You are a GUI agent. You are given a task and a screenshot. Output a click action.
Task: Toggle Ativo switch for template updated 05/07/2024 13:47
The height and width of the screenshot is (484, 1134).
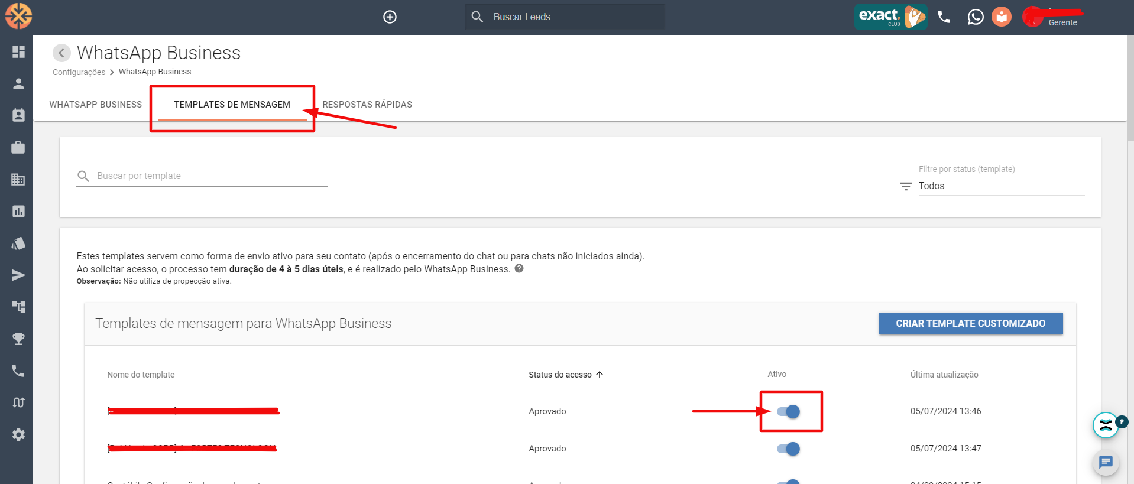(789, 449)
